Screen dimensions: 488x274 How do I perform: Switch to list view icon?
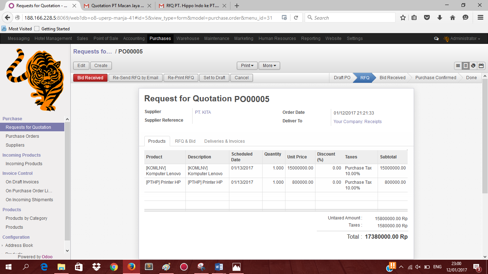pos(458,66)
